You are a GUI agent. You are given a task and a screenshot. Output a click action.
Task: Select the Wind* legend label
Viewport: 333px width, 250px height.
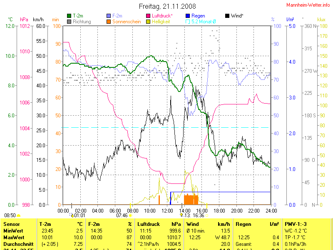coord(237,16)
